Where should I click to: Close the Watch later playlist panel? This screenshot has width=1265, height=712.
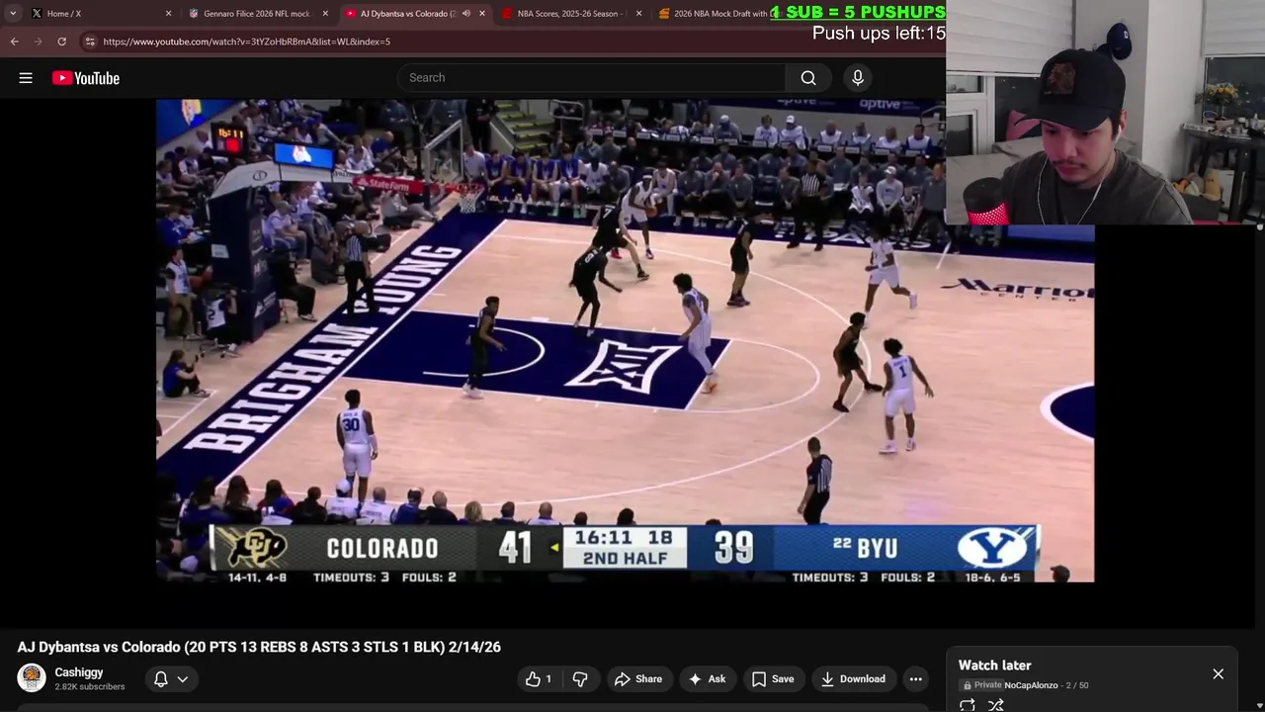click(1218, 674)
